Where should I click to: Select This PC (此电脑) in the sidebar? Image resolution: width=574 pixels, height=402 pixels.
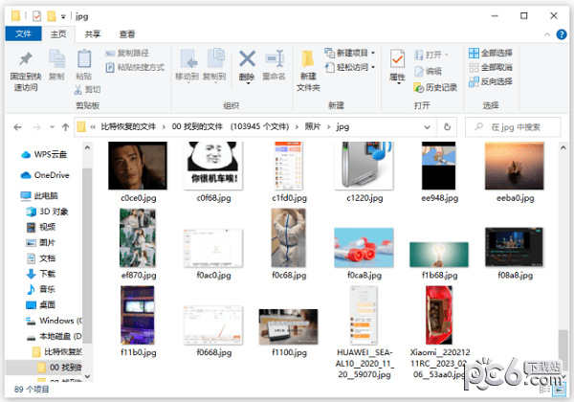tap(39, 196)
